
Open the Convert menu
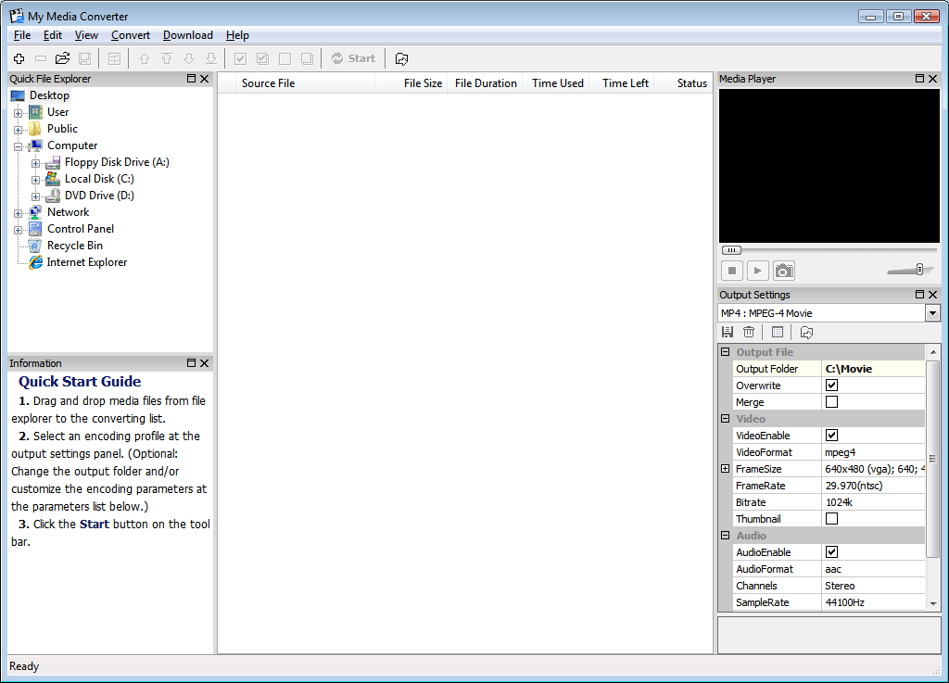tap(131, 35)
